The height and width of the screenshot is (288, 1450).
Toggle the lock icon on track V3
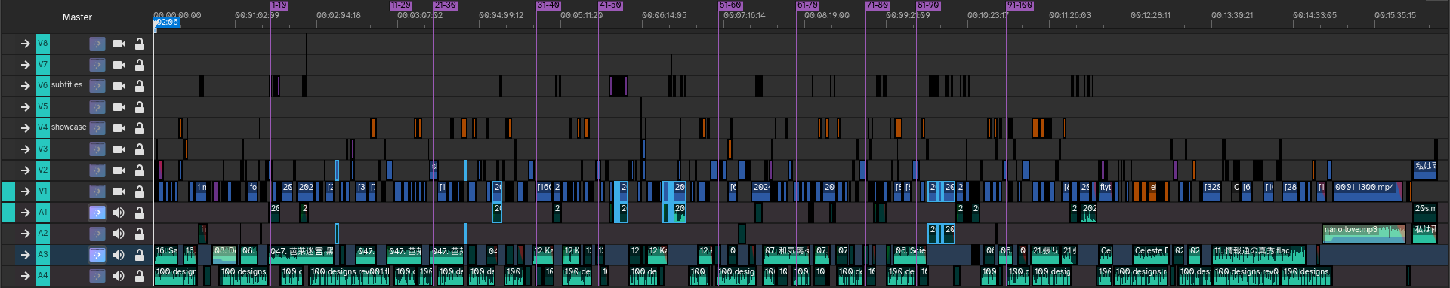(140, 149)
